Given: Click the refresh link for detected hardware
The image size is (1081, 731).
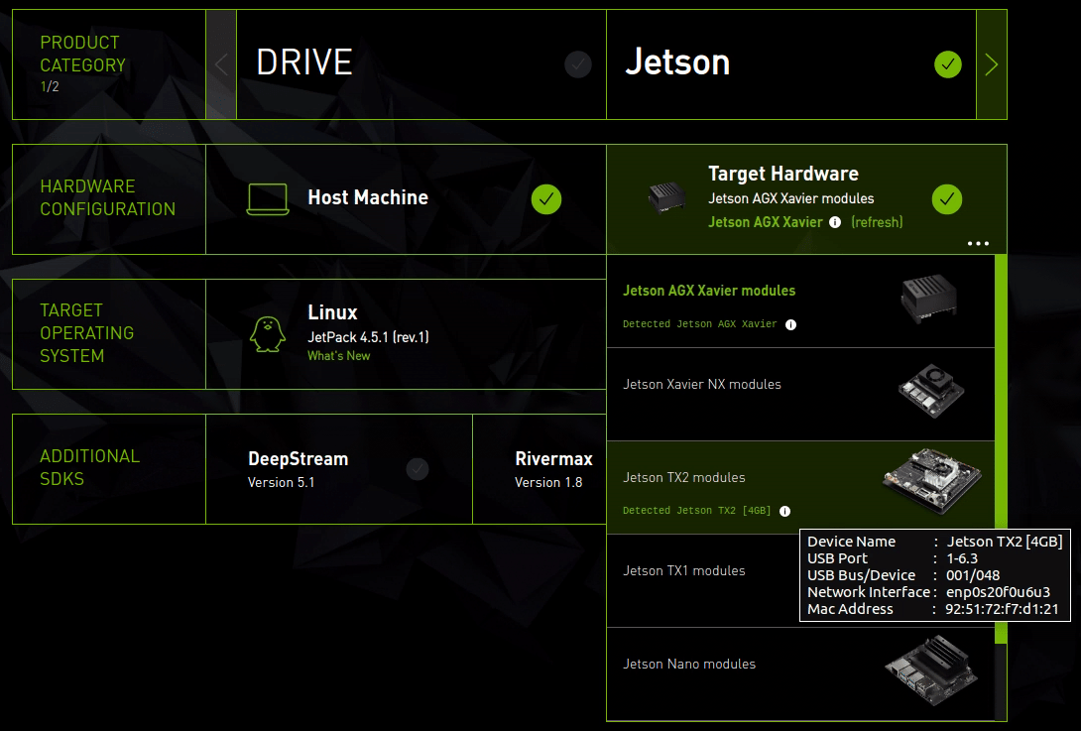Looking at the screenshot, I should 879,222.
